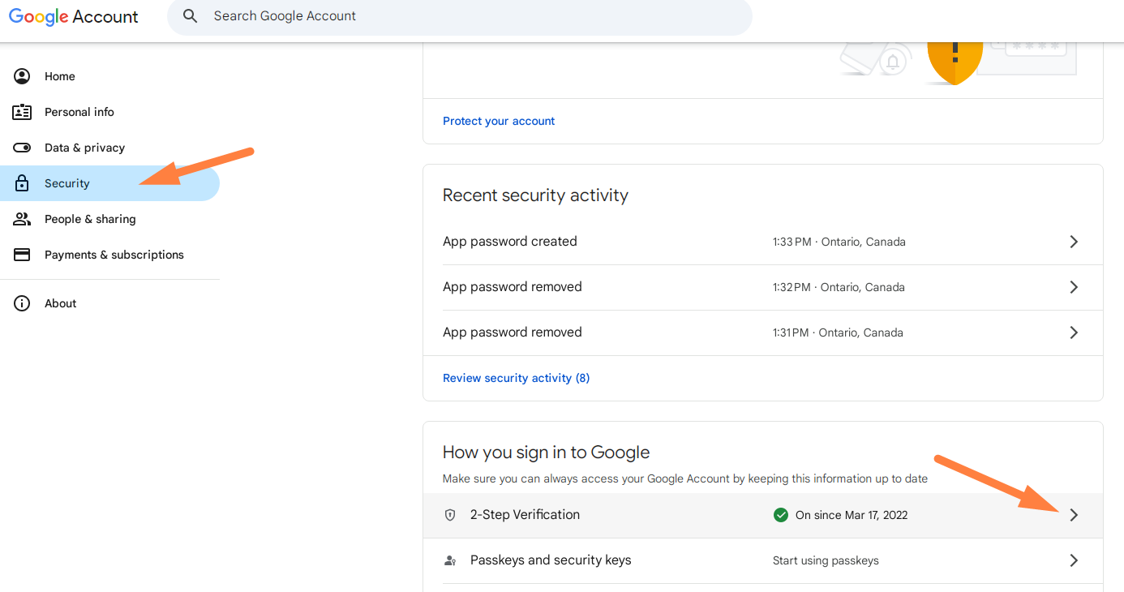Click the Personal info ID card icon
The height and width of the screenshot is (592, 1124).
point(22,112)
